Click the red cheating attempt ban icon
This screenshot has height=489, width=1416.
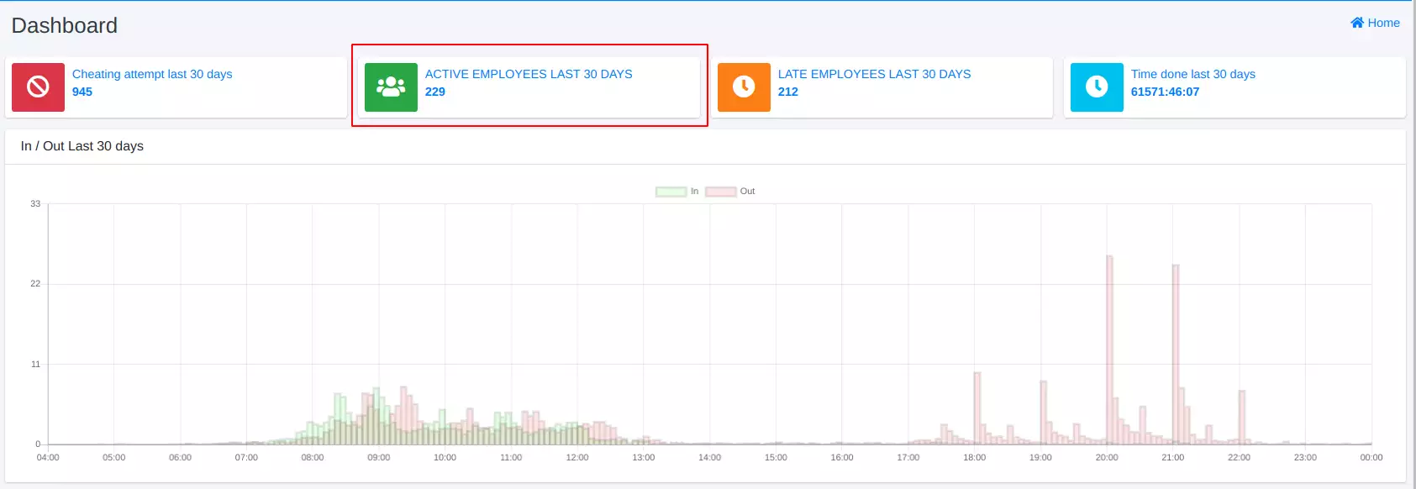pos(38,87)
